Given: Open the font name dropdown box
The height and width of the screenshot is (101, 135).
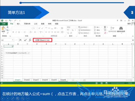Looking at the screenshot, I should click(22, 28).
